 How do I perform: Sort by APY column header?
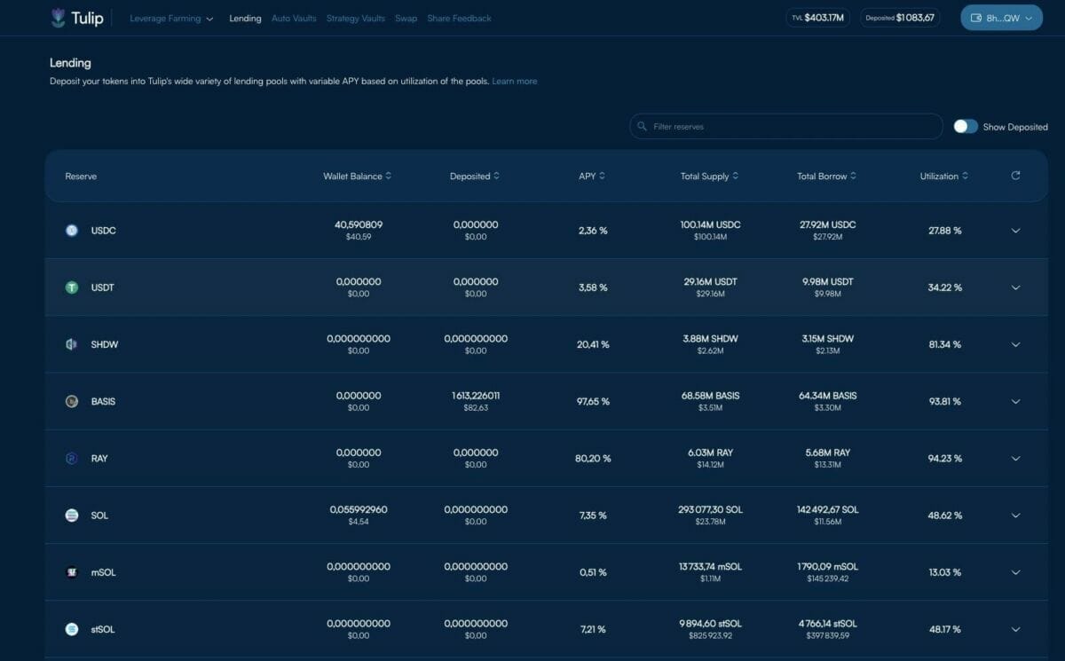pyautogui.click(x=592, y=176)
